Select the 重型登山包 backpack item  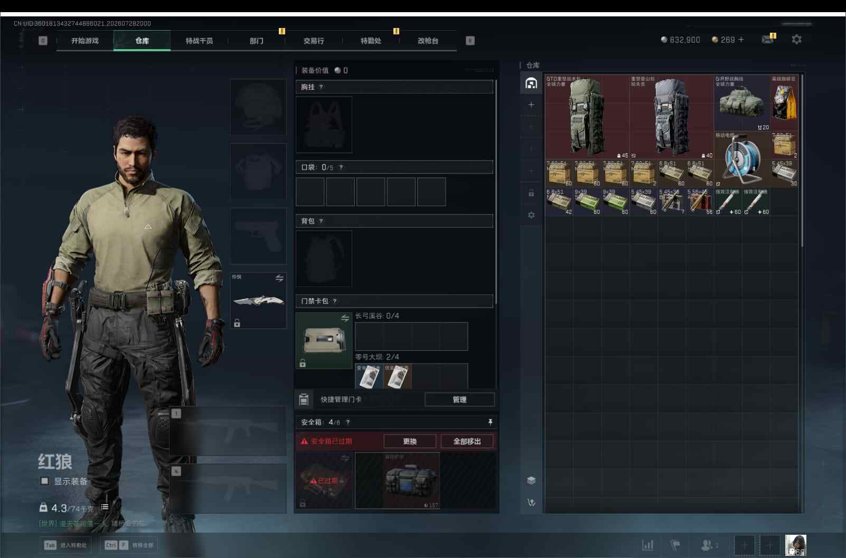[x=672, y=117]
